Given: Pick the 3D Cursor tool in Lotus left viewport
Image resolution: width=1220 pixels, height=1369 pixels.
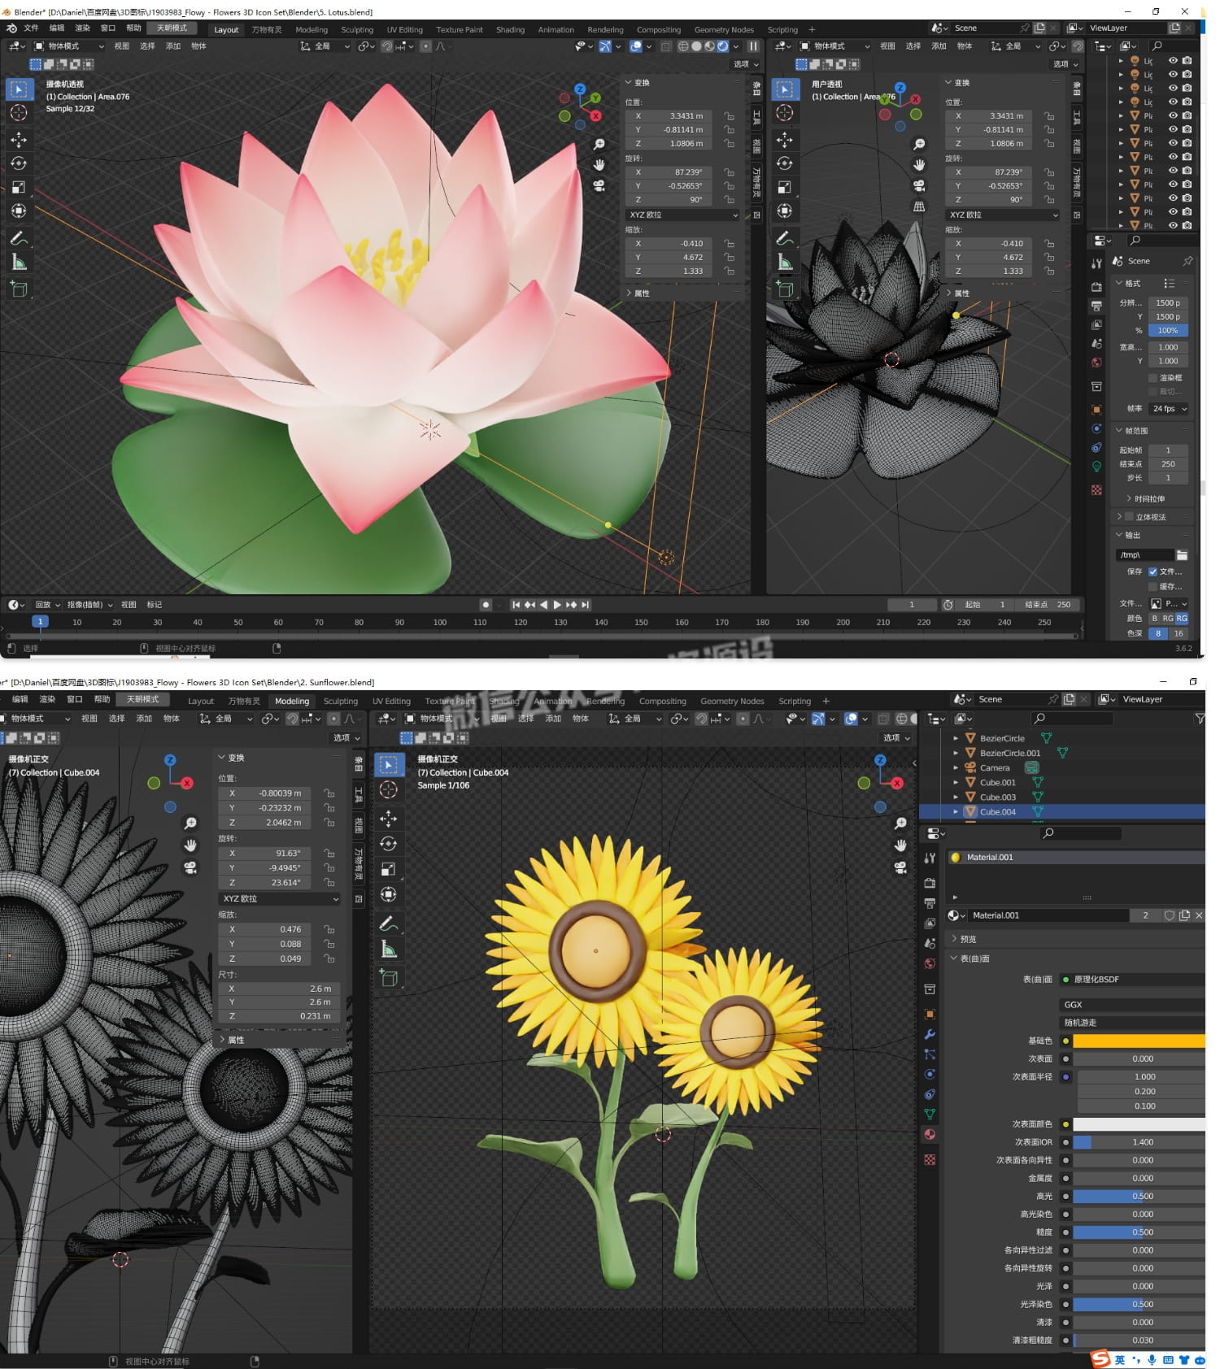Looking at the screenshot, I should (19, 112).
